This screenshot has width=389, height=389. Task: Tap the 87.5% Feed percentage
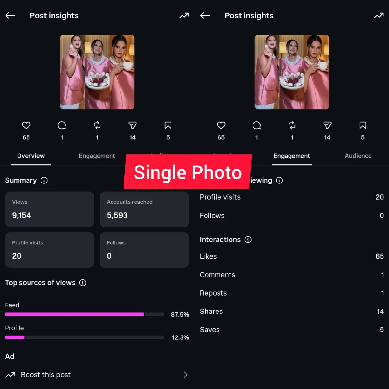(180, 315)
